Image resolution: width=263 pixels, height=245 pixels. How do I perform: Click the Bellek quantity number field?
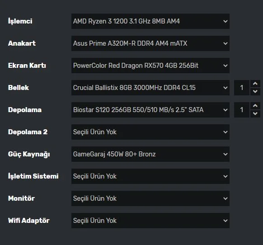tap(242, 88)
